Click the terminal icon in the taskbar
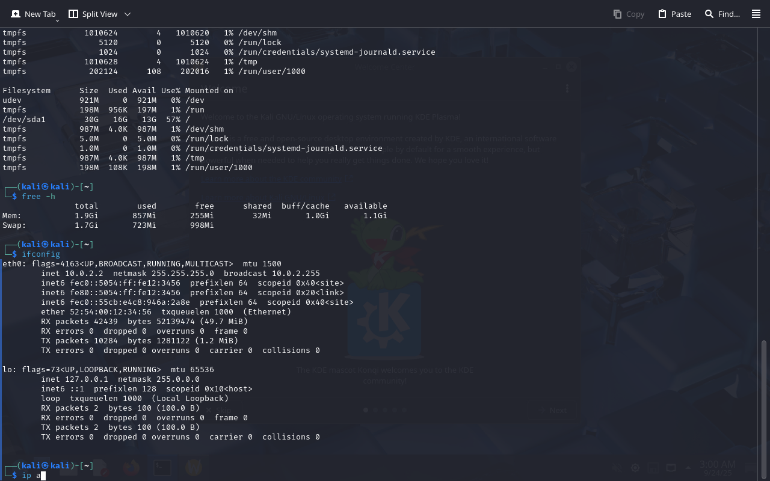Screen dimensions: 770x481 coord(162,467)
